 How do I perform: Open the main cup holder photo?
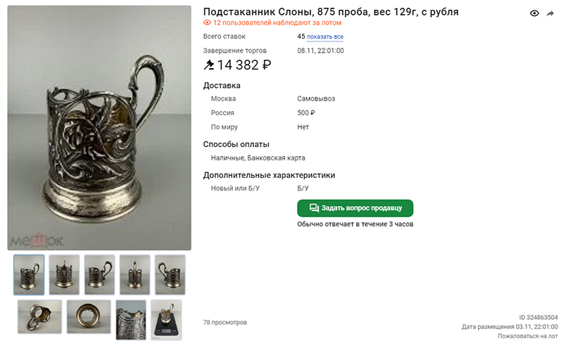coord(99,128)
